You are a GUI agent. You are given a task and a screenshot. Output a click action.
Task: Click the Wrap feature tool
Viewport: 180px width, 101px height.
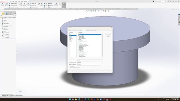pos(50,3)
